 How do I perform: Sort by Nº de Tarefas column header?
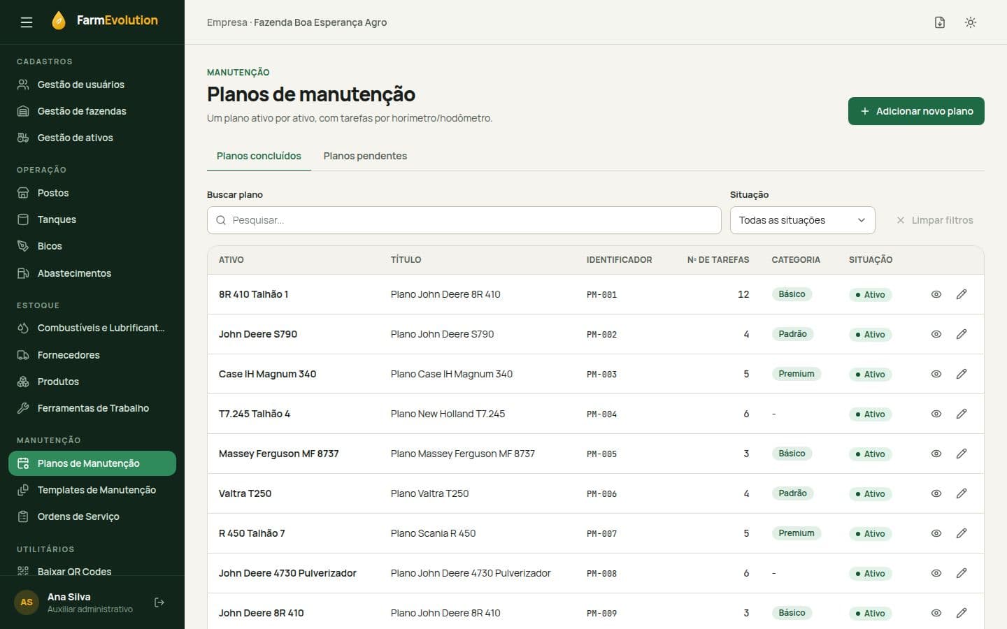pyautogui.click(x=718, y=260)
